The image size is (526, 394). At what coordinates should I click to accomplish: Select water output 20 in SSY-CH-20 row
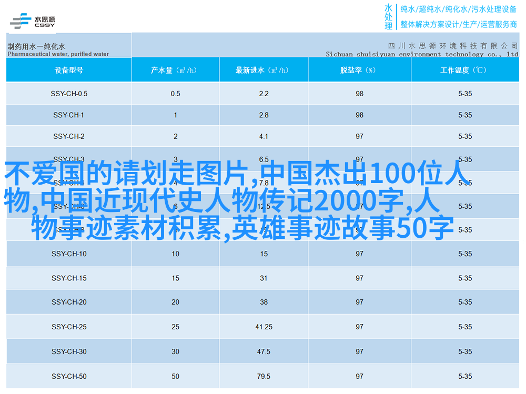coord(176,302)
